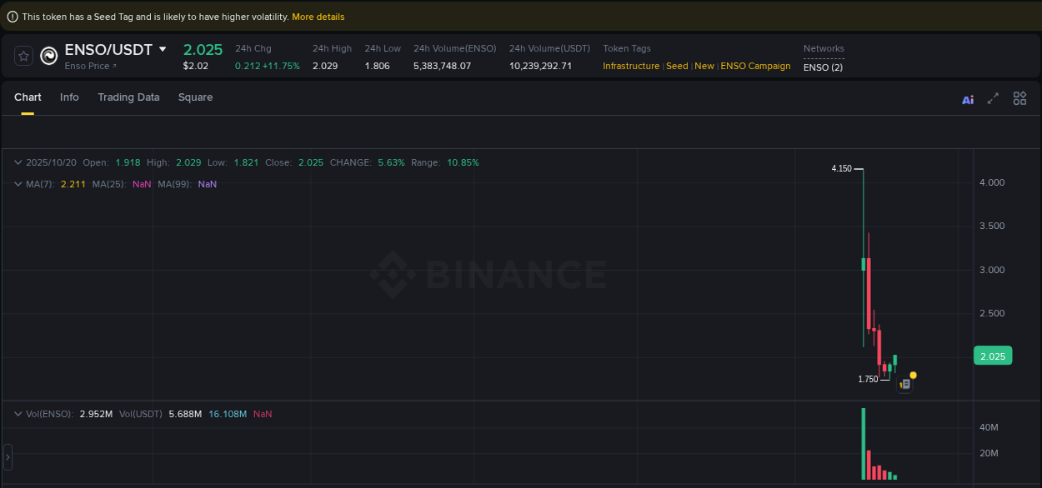Click the Ai analysis icon

[x=967, y=98]
